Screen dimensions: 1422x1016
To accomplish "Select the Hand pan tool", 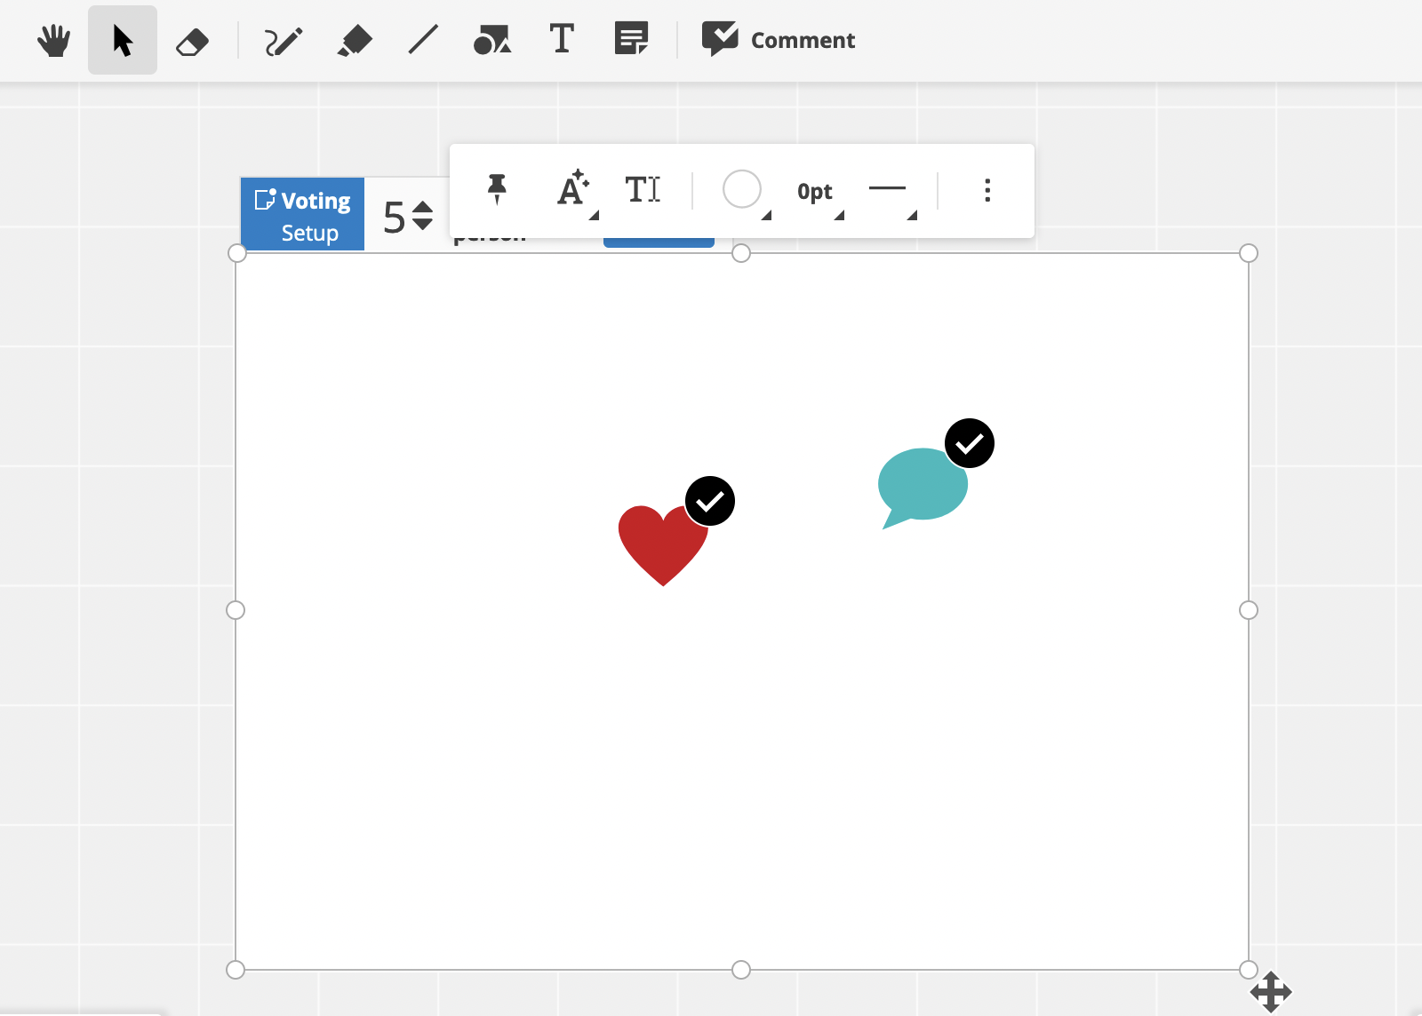I will (53, 39).
